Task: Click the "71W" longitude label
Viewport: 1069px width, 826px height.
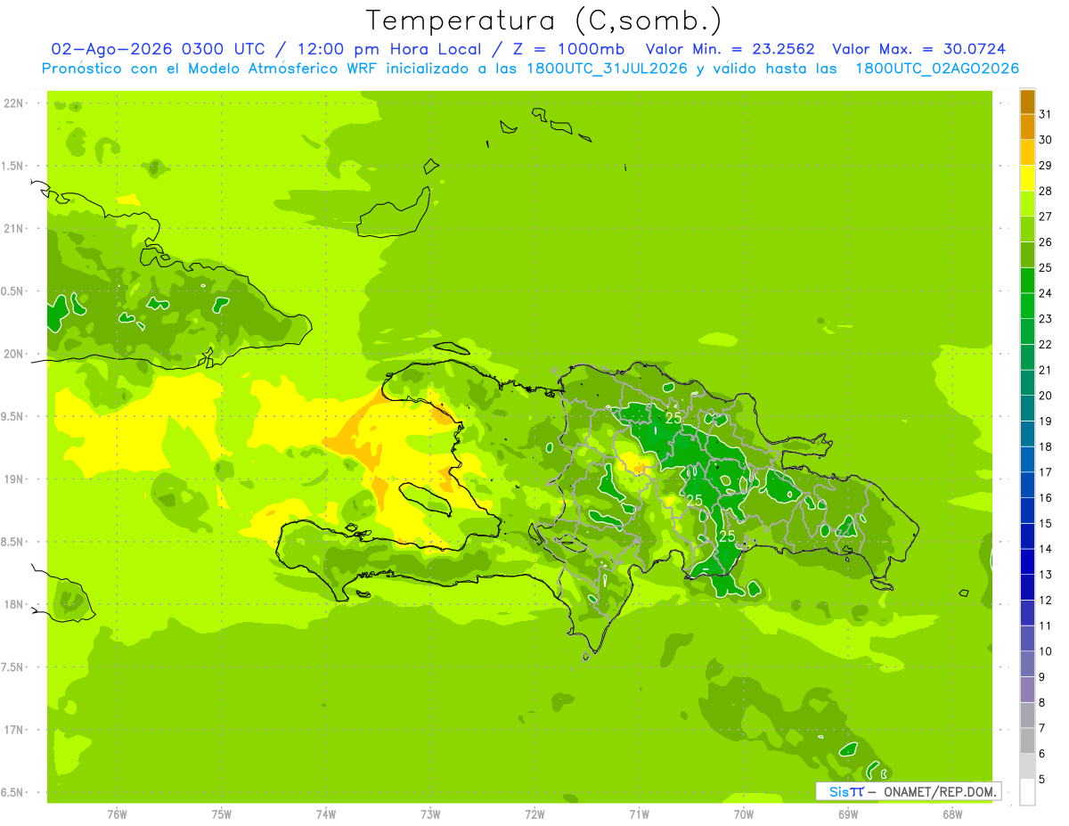Action: click(x=639, y=814)
